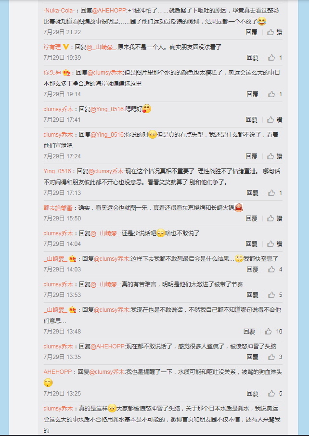
Task: Reply to the 13:35 comment by clumsy乔木
Action: [253, 357]
